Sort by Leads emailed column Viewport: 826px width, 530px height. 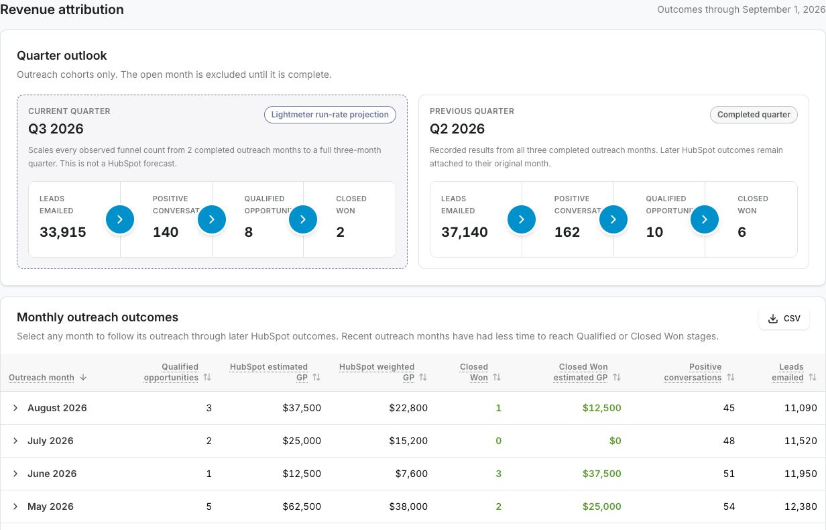813,378
